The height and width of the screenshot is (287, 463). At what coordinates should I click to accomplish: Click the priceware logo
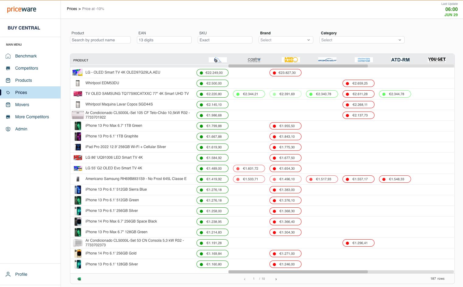22,9
